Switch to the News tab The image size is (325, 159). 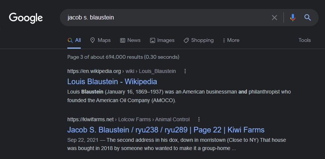point(134,40)
